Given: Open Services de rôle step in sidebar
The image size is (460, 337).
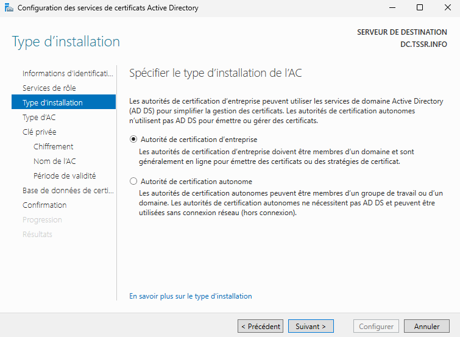Looking at the screenshot, I should [x=49, y=88].
